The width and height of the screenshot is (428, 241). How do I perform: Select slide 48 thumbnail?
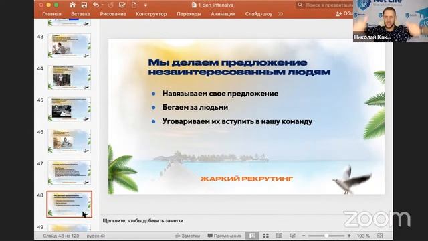pos(70,204)
